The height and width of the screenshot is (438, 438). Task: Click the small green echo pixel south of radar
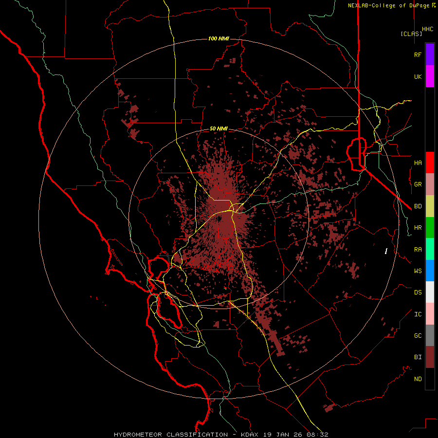pyautogui.click(x=225, y=288)
